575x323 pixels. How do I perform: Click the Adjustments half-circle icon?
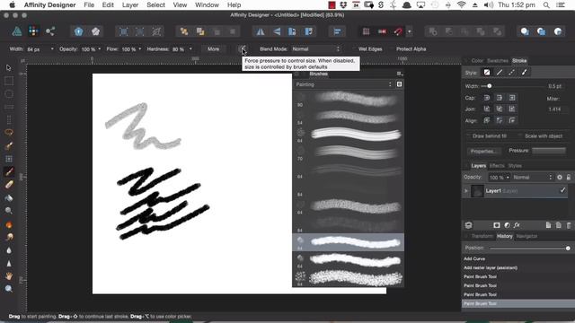[x=507, y=225]
